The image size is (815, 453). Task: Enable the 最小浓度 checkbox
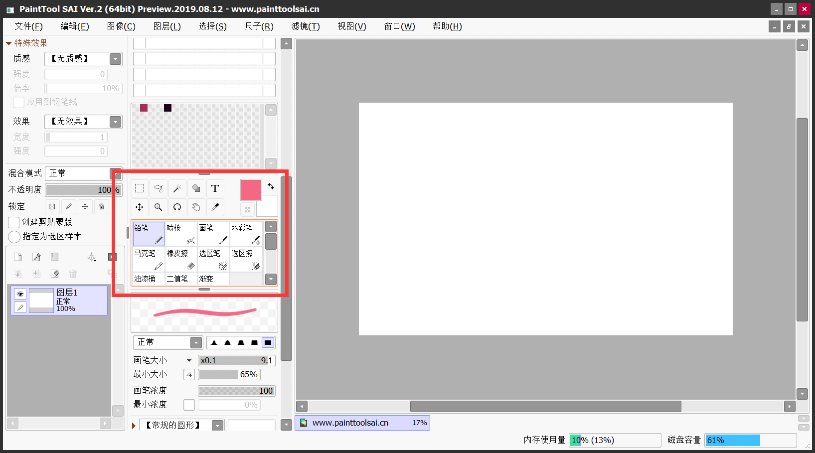[189, 405]
